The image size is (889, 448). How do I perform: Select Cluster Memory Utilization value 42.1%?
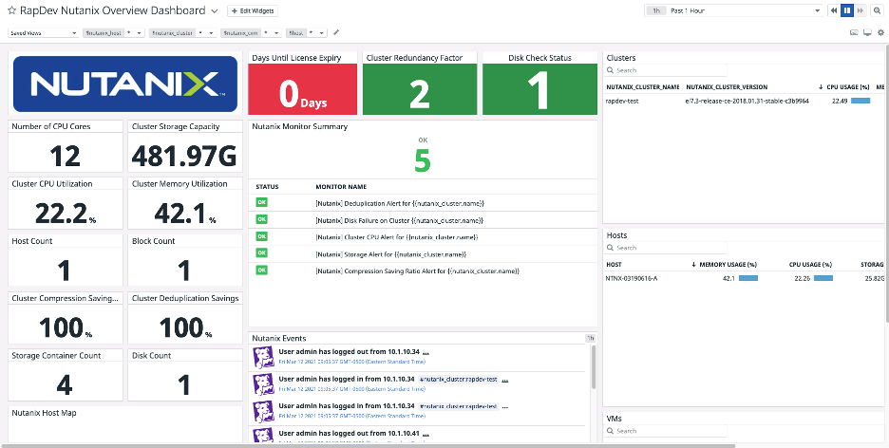pyautogui.click(x=184, y=214)
